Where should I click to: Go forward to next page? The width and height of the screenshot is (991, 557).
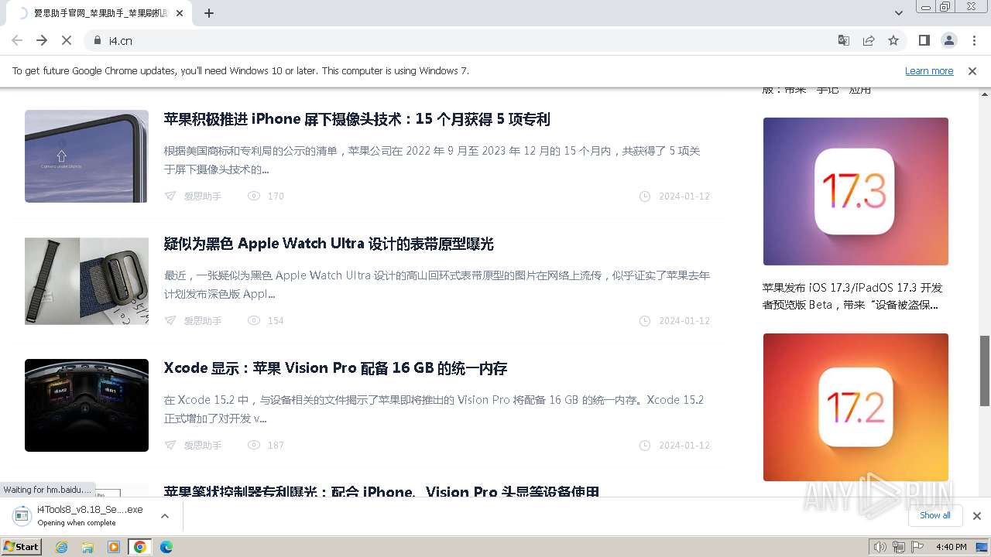(42, 40)
